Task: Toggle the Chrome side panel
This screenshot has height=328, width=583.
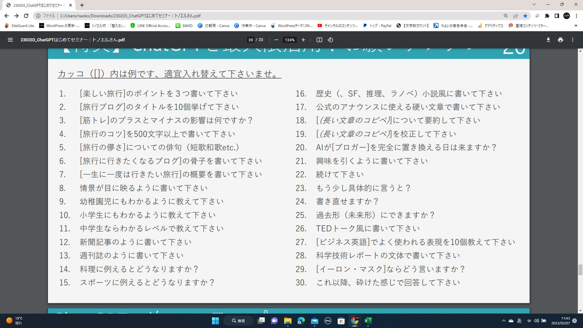Action: 557,16
